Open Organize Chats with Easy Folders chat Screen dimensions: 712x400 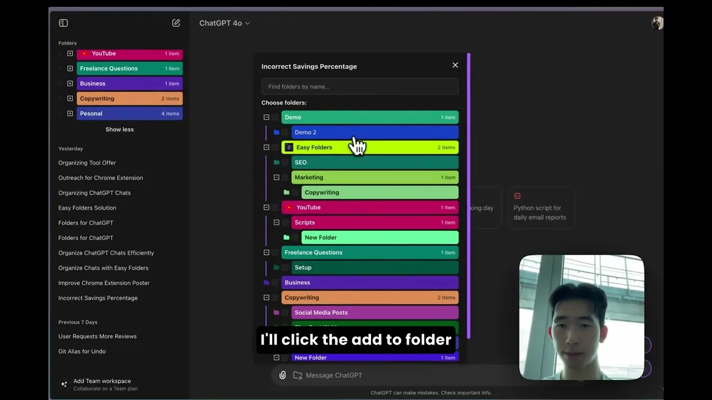(103, 268)
